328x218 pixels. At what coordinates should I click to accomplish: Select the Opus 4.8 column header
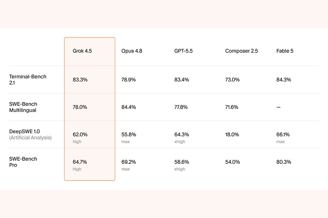132,51
